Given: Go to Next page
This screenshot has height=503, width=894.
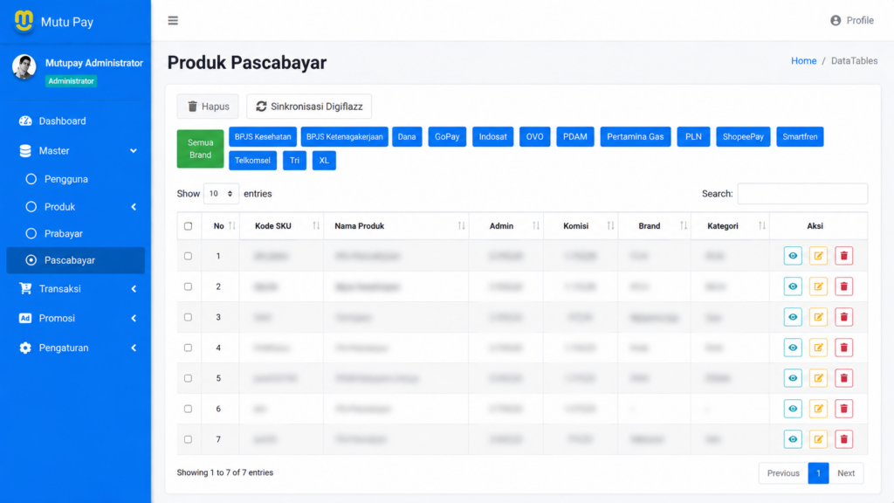Looking at the screenshot, I should pyautogui.click(x=846, y=473).
